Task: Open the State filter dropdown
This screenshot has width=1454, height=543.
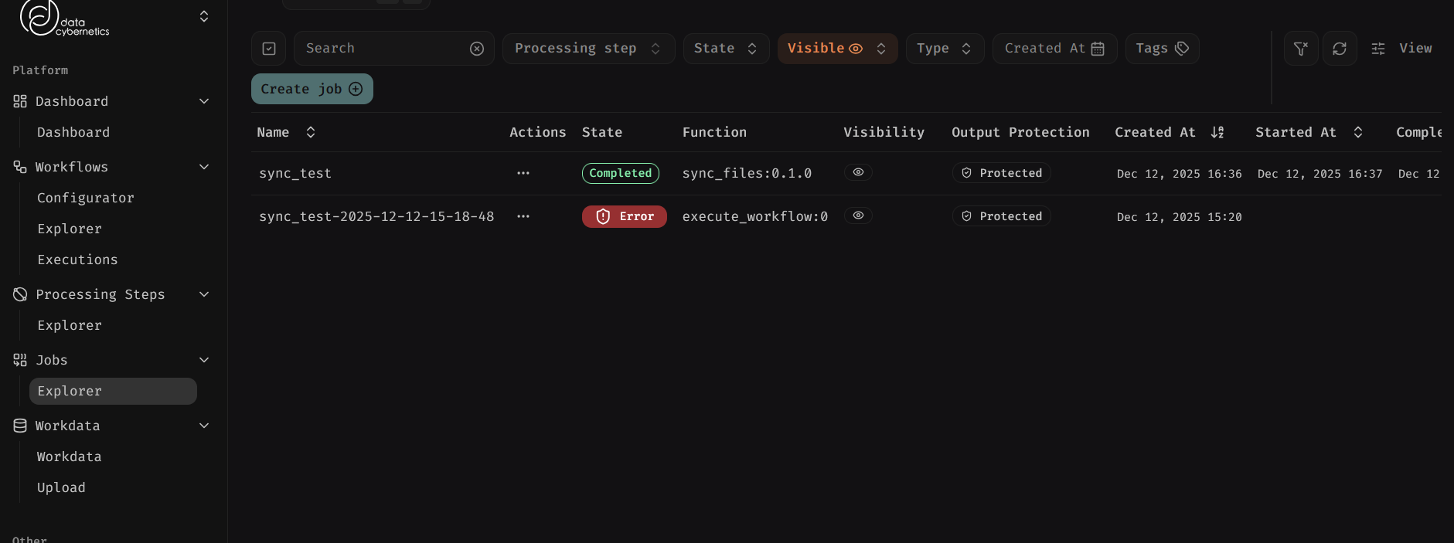Action: tap(725, 49)
